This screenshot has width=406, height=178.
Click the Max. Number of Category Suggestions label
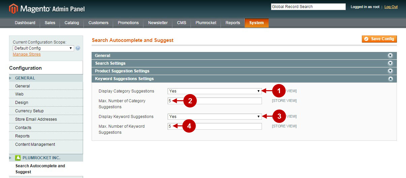tap(122, 104)
